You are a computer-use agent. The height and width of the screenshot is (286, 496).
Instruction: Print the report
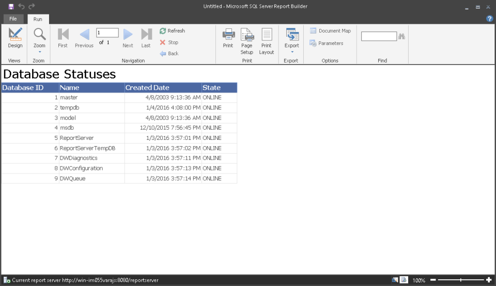[x=228, y=38]
